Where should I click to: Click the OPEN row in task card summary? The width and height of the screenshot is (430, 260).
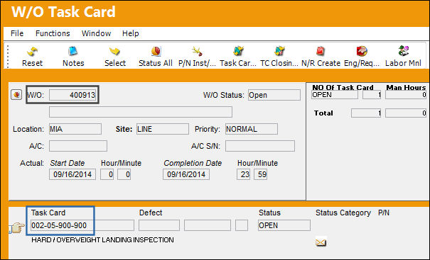[x=335, y=95]
